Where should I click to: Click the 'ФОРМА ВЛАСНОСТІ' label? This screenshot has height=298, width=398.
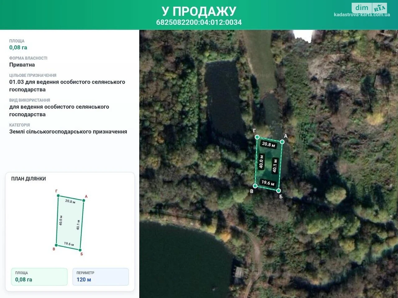(28, 58)
